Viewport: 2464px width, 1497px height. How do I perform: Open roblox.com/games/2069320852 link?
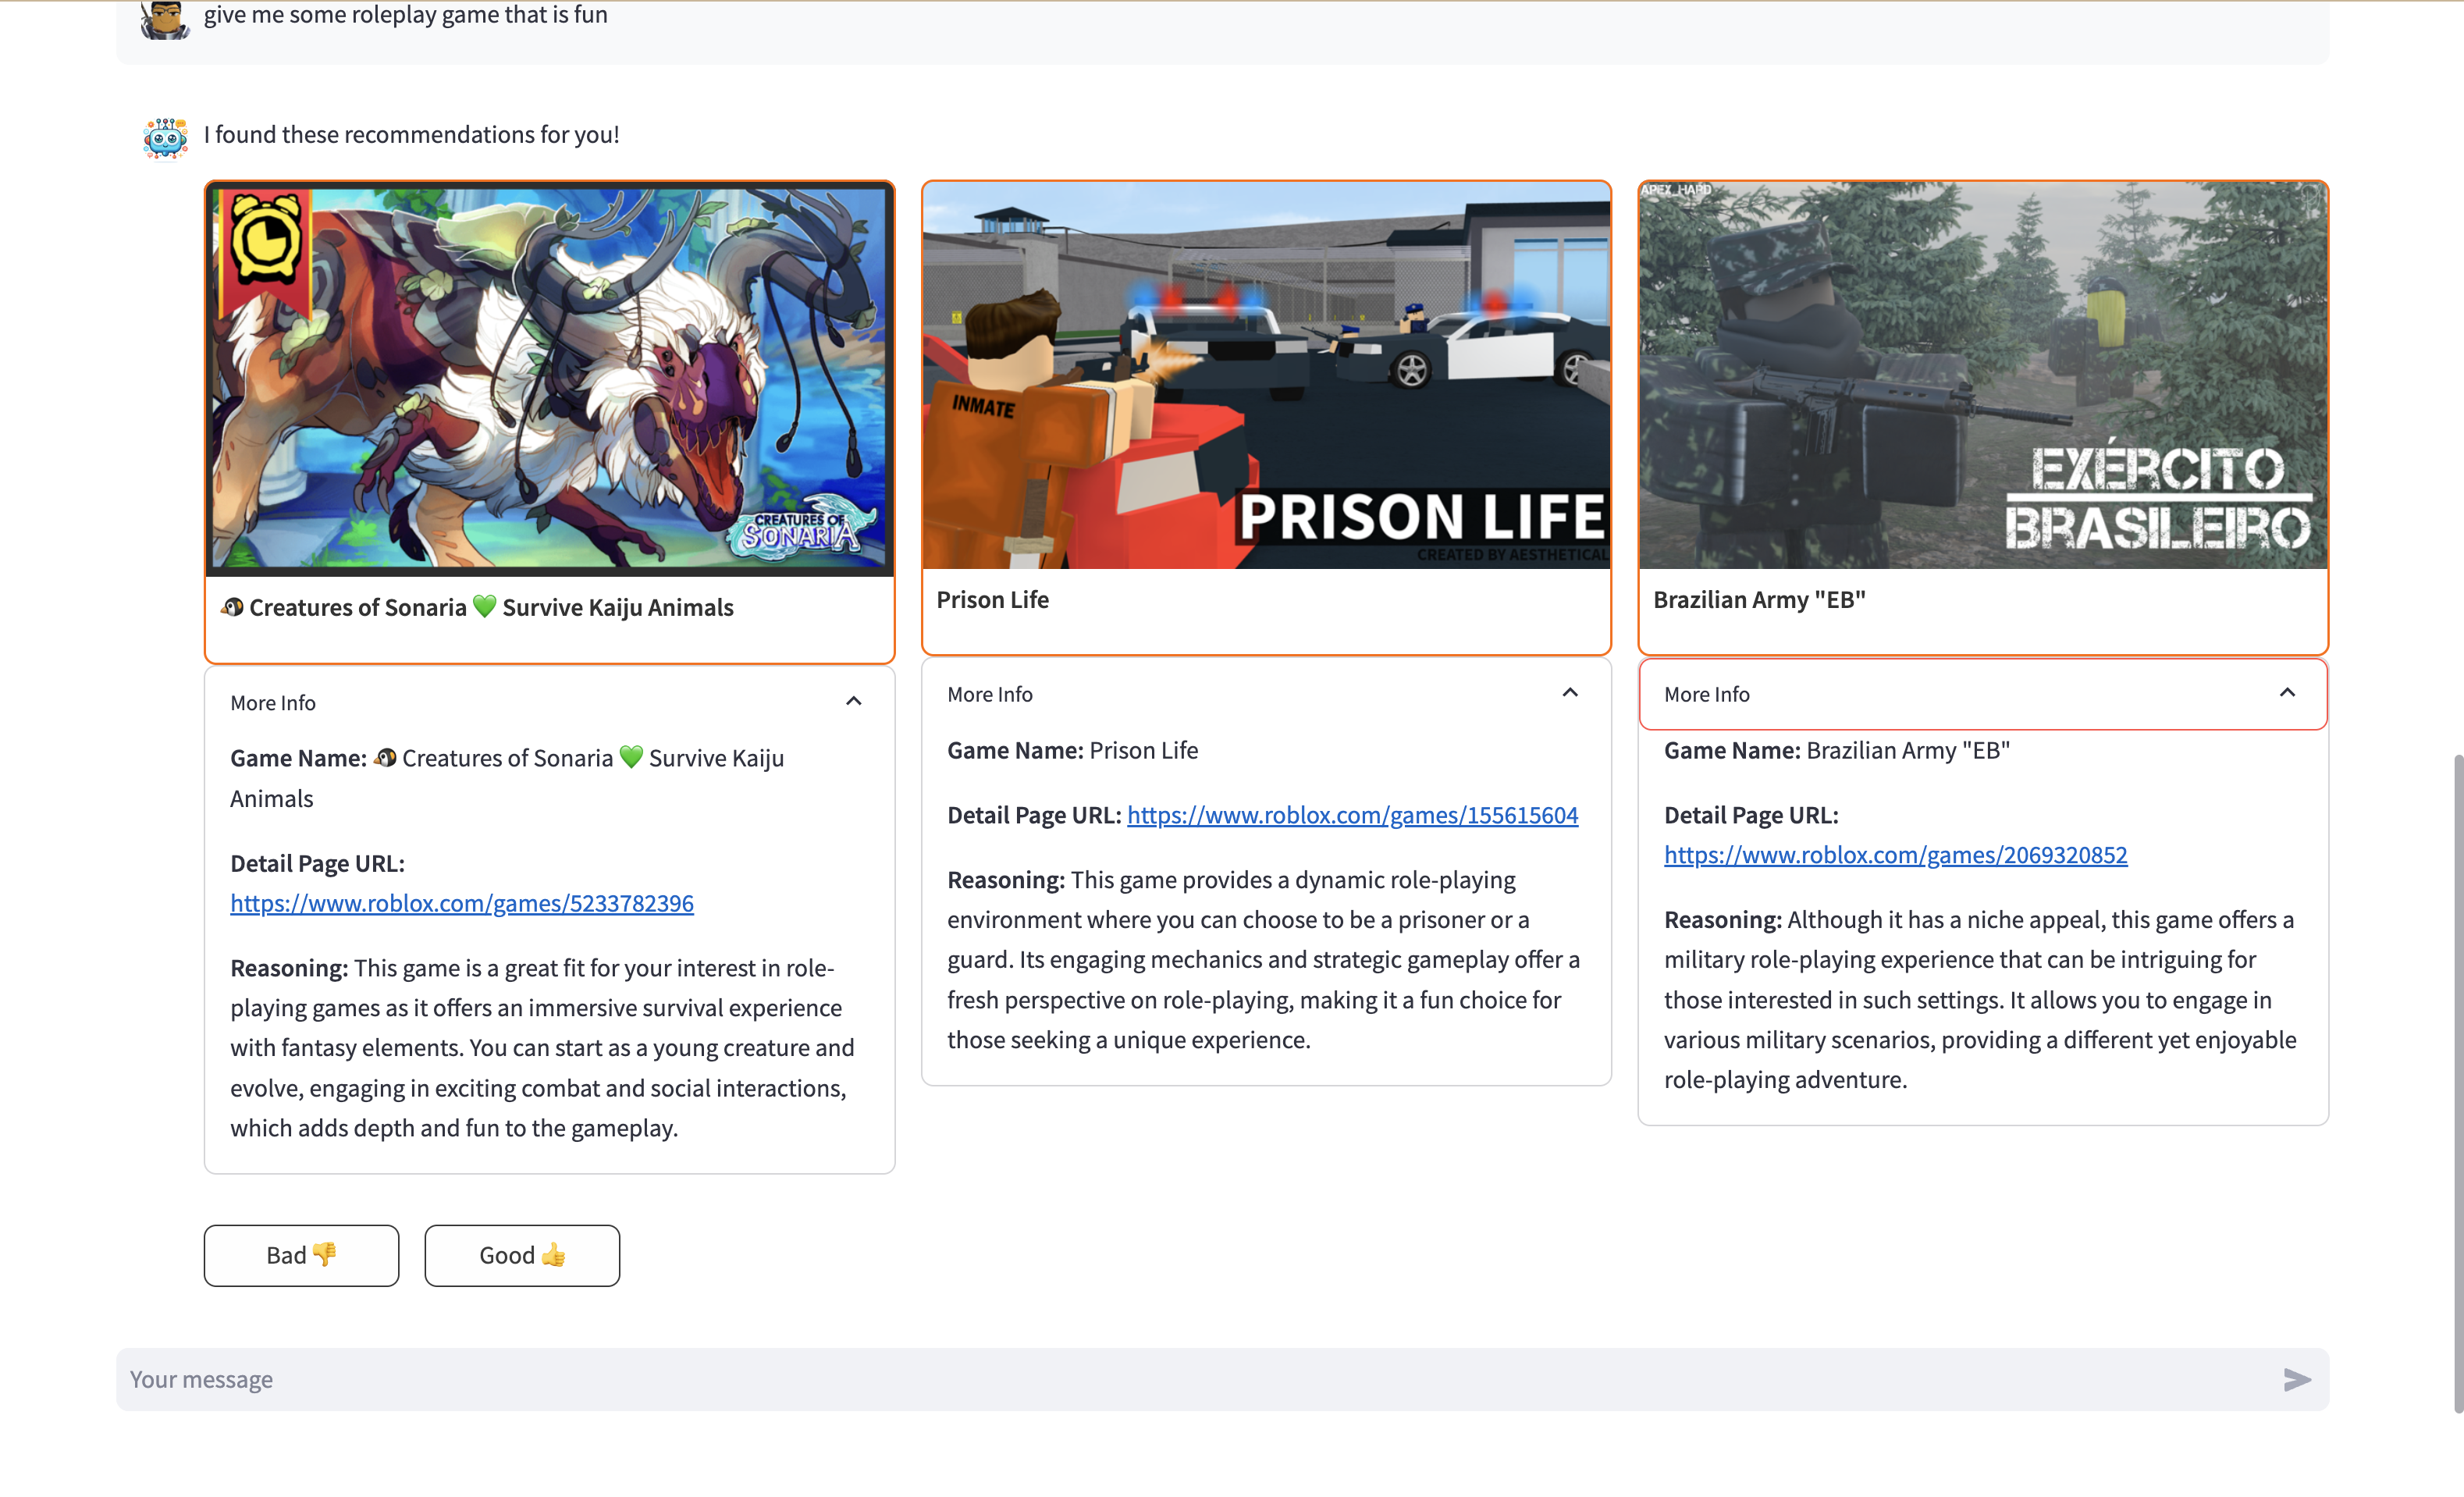point(1895,855)
